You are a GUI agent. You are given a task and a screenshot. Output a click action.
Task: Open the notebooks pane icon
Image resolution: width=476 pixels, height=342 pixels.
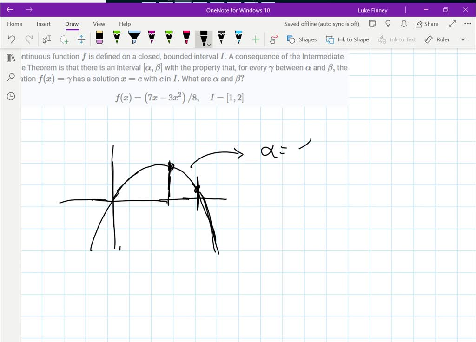coord(10,58)
